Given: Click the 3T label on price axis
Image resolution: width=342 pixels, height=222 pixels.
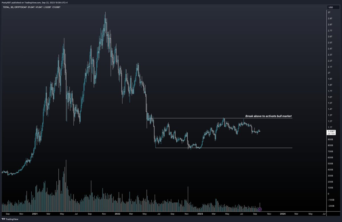Looking at the screenshot, I should tap(329, 13).
